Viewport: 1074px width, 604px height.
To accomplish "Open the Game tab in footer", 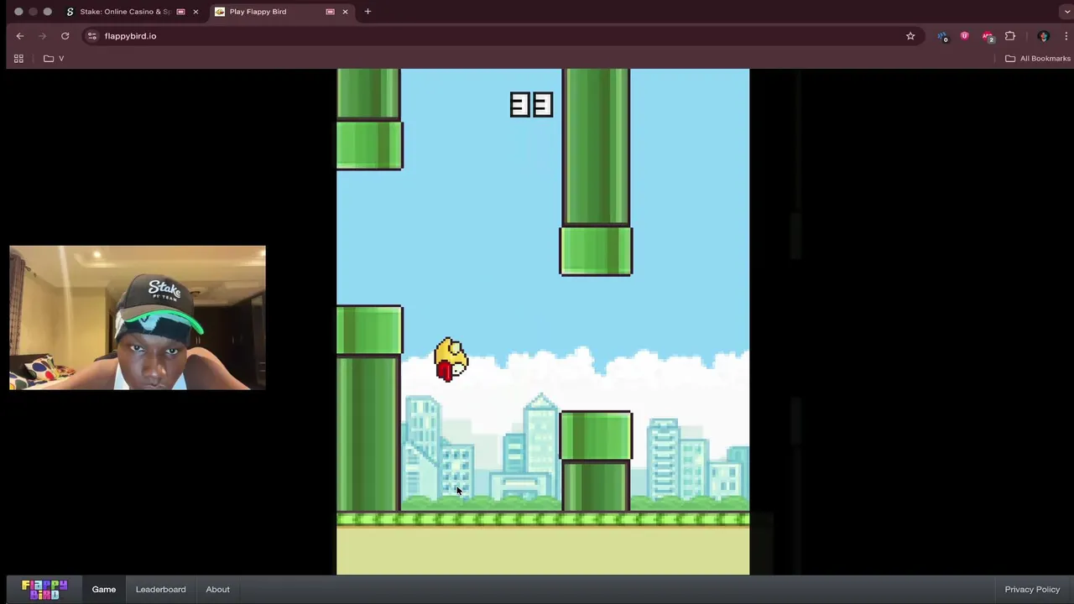I will point(104,589).
